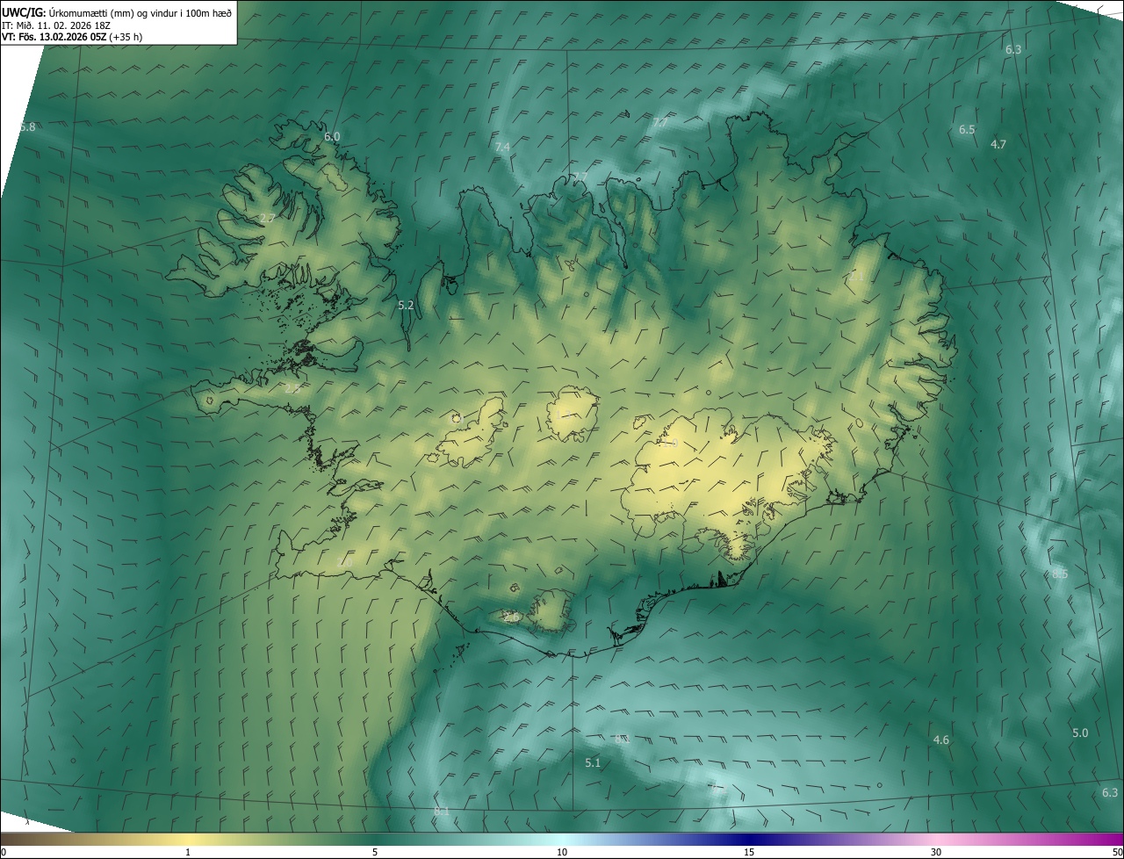
Task: Click the 1 tick on the color scale
Action: pos(188,852)
